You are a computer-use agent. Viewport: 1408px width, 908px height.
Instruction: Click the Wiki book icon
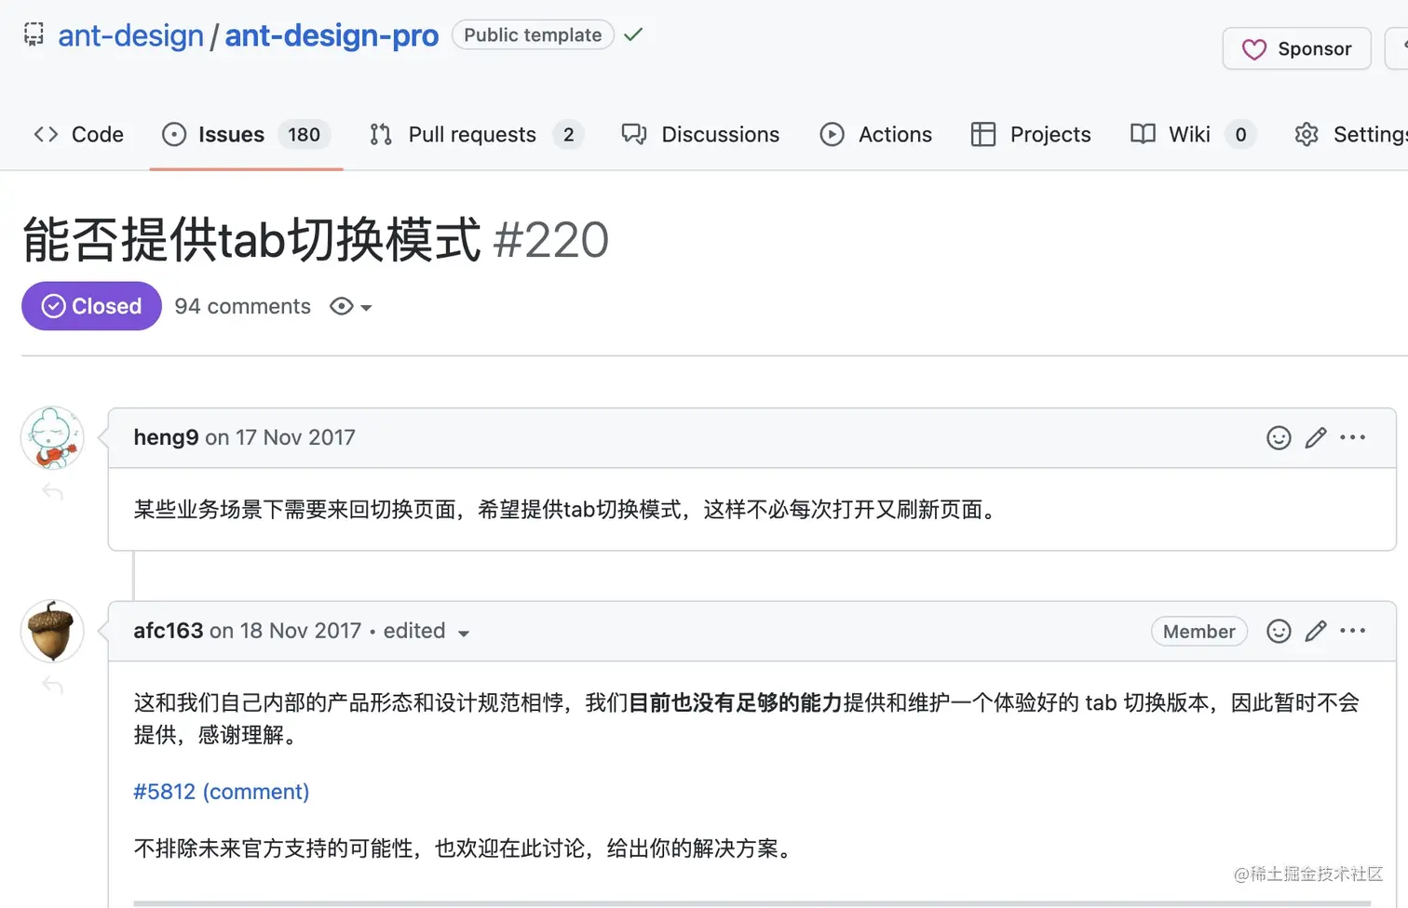(x=1143, y=134)
